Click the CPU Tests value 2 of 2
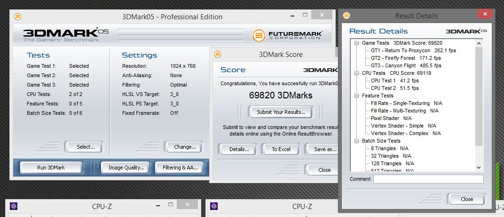The width and height of the screenshot is (504, 217). [x=76, y=94]
